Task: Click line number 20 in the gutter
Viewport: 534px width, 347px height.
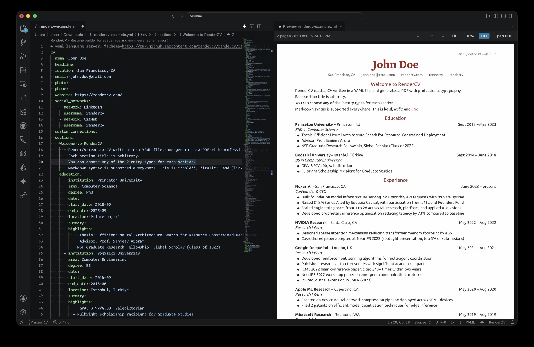Action: (41, 162)
